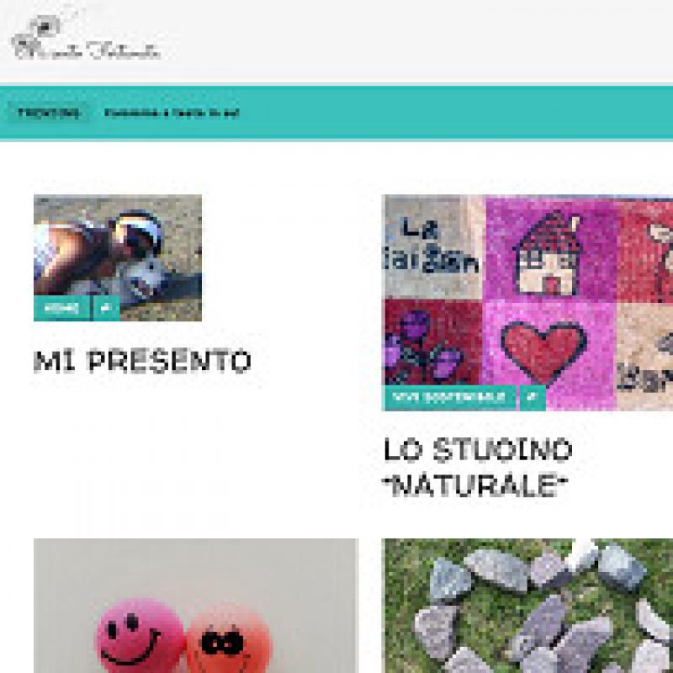Click the script logo text in header

(x=109, y=50)
